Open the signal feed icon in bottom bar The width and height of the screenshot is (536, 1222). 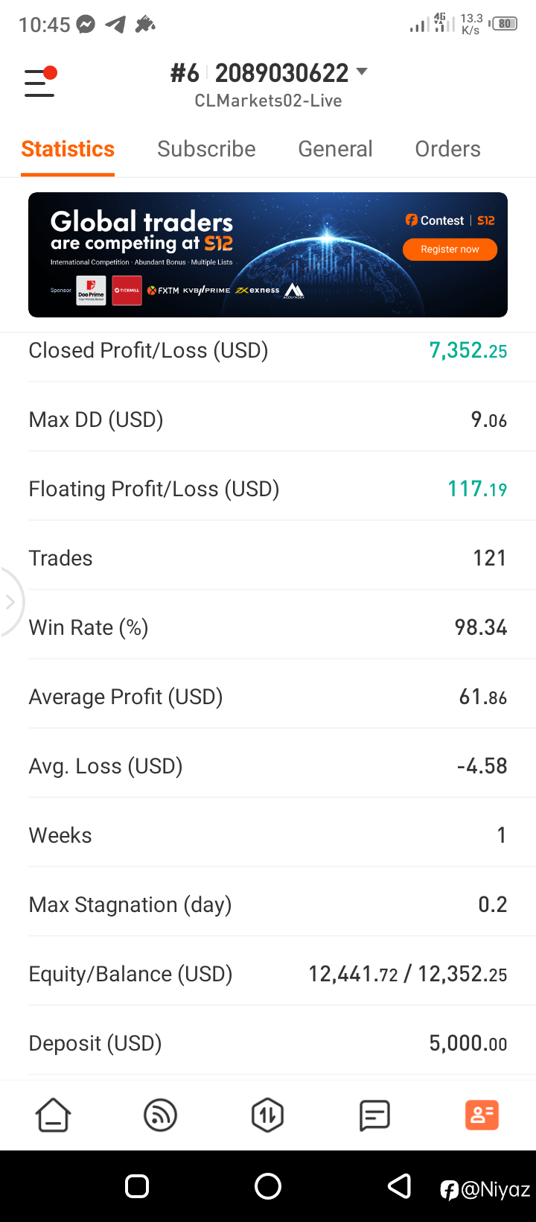(160, 1115)
